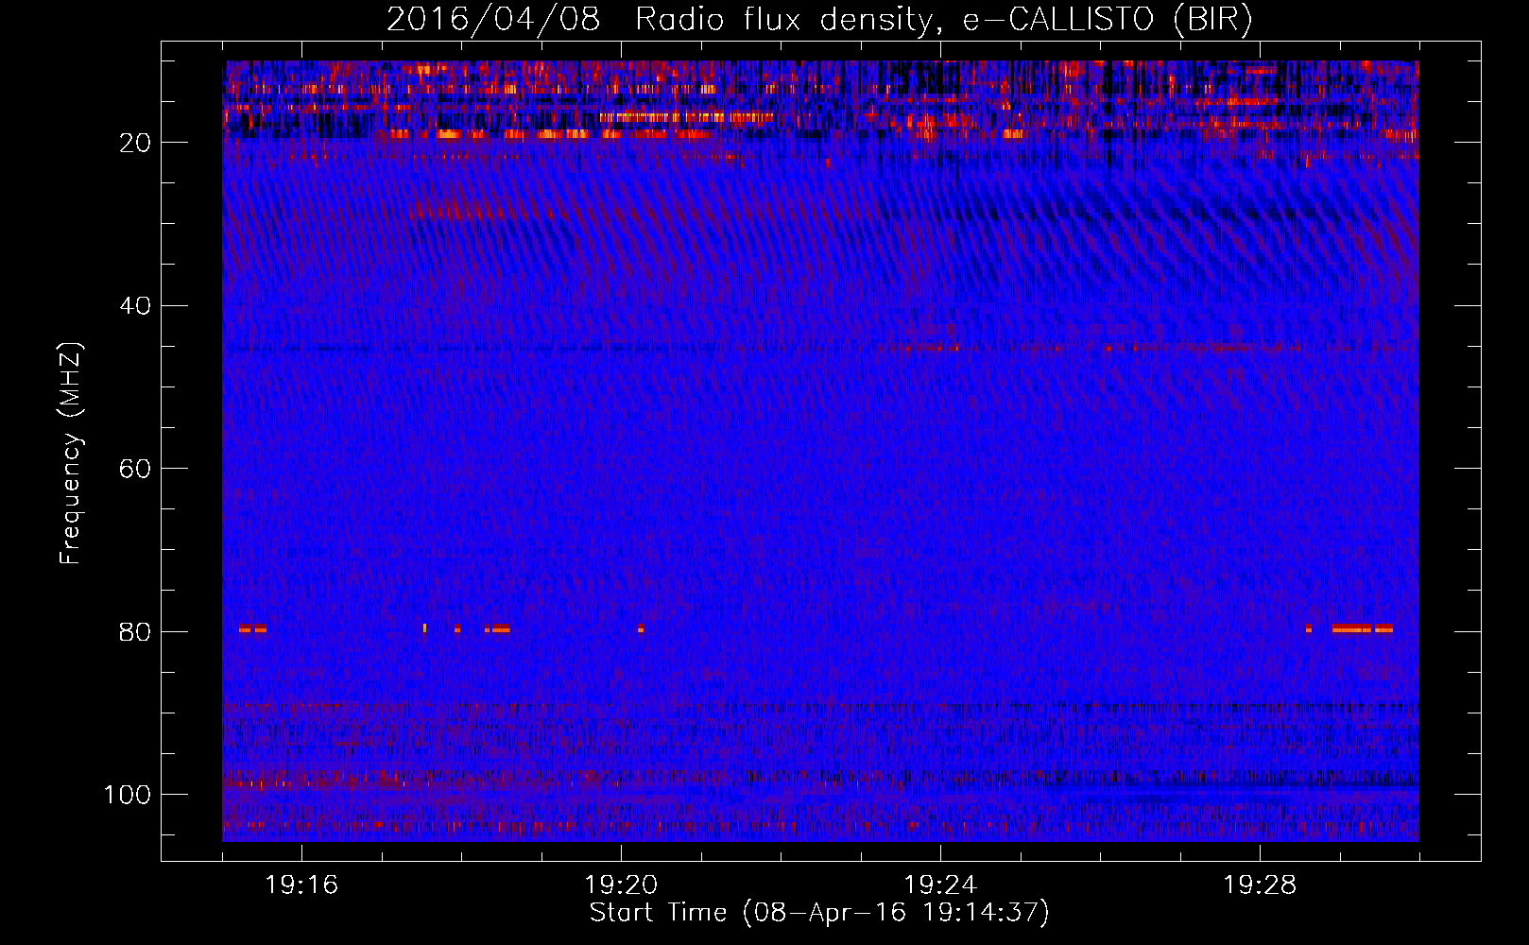Click the 19:28 time tick label

pos(1260,885)
